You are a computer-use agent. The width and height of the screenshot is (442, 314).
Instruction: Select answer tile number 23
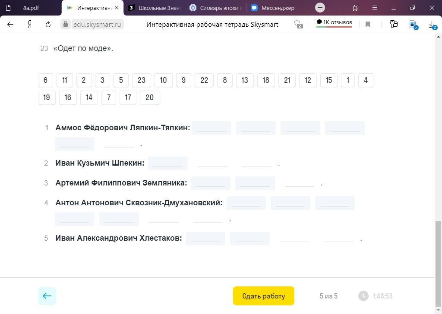click(141, 80)
